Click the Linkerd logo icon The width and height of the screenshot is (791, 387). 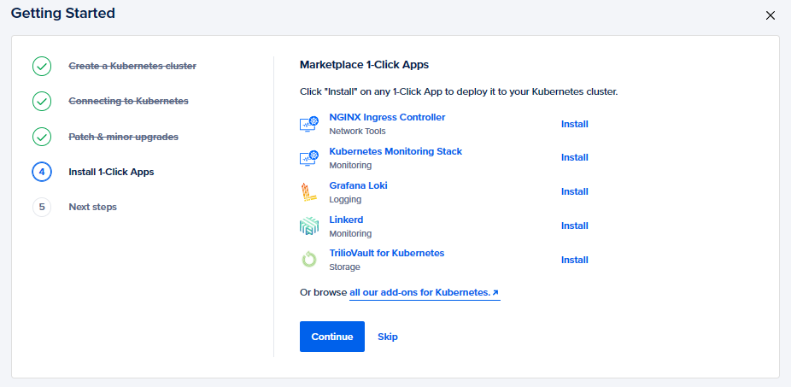[x=309, y=226]
